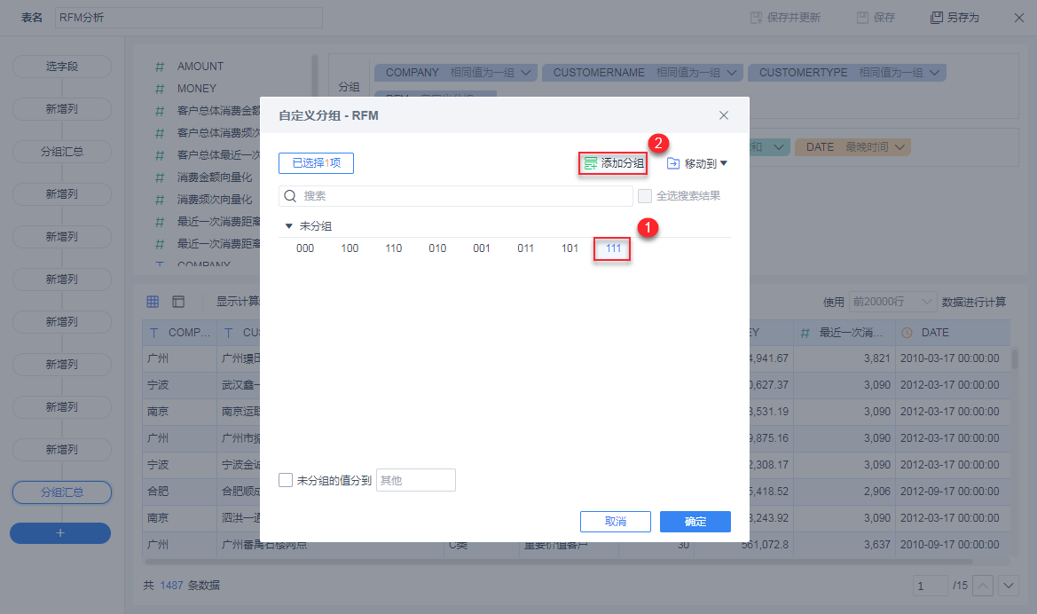Image resolution: width=1037 pixels, height=614 pixels.
Task: Click the number icon beside MONEY
Action: [x=160, y=89]
